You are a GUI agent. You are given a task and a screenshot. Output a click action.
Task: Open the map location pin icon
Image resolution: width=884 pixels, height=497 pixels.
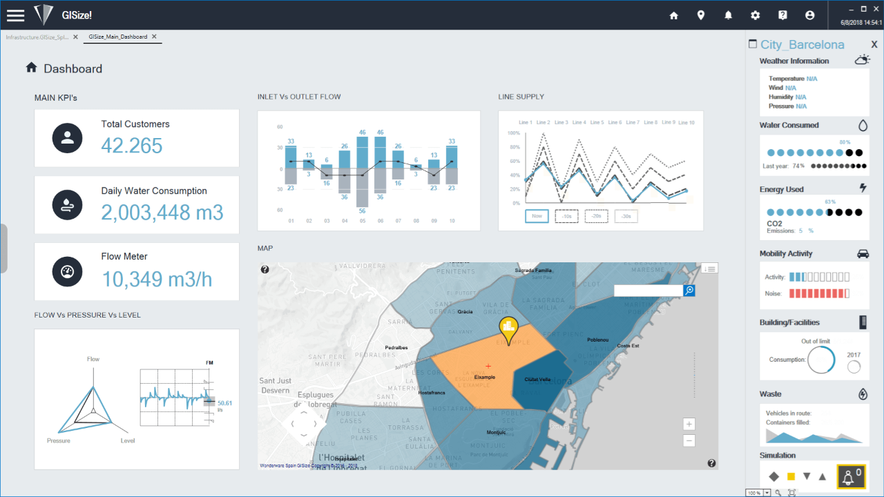coord(701,15)
